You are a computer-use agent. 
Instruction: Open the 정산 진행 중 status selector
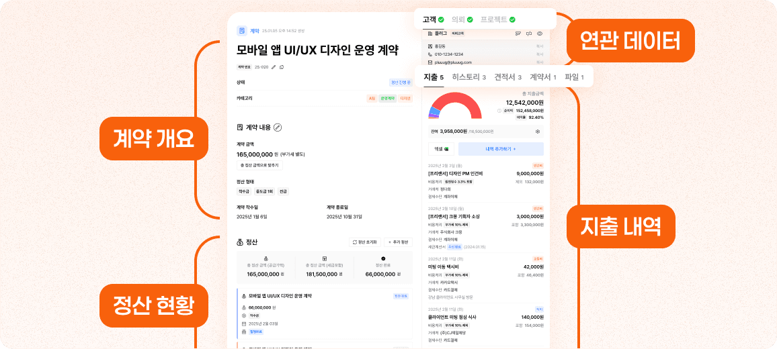[x=401, y=83]
